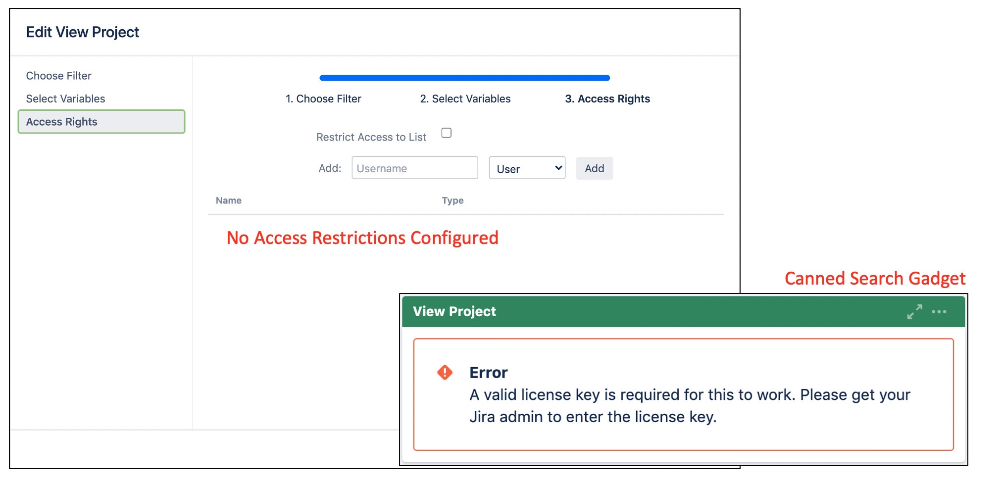The height and width of the screenshot is (486, 1003).
Task: Select User from the access type selector
Action: click(527, 168)
